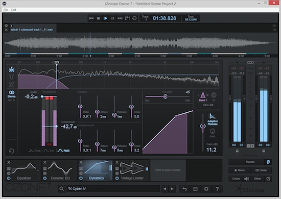This screenshot has width=281, height=199.
Task: Toggle Dynamics module power button
Action: (81, 178)
